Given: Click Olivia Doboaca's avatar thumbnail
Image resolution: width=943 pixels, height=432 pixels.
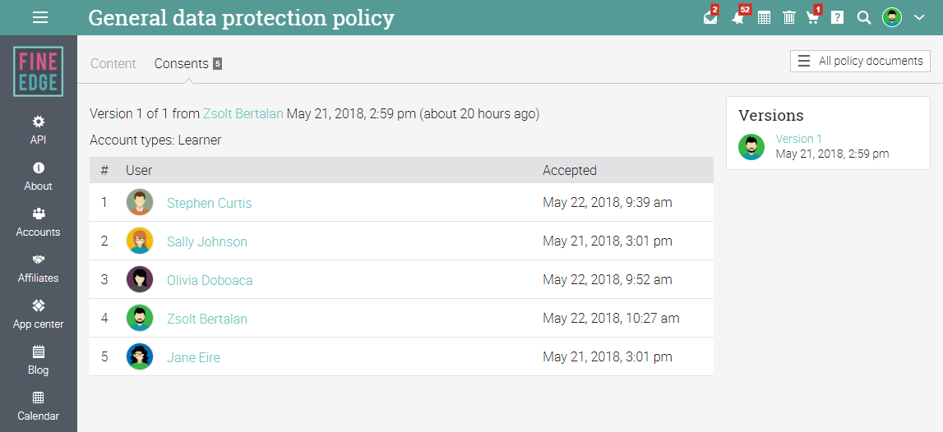Looking at the screenshot, I should pos(140,280).
